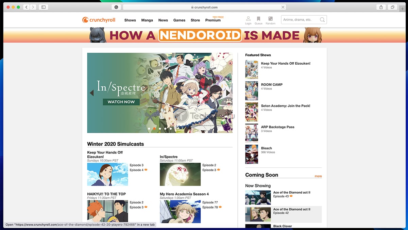Open the Shows menu item

[130, 20]
